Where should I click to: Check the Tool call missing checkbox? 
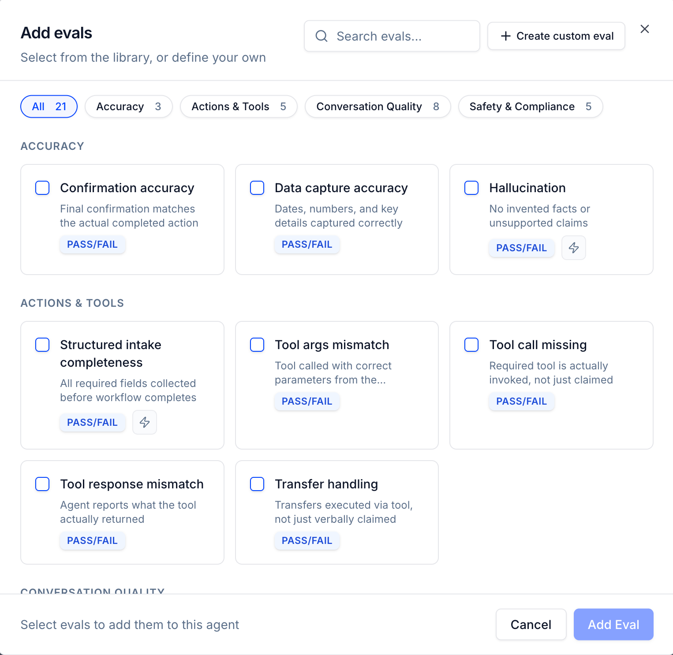pos(471,345)
